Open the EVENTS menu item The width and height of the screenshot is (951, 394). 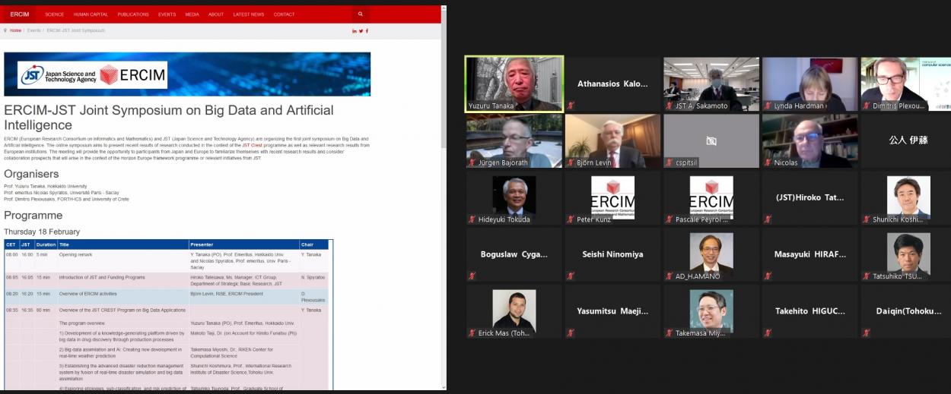167,14
